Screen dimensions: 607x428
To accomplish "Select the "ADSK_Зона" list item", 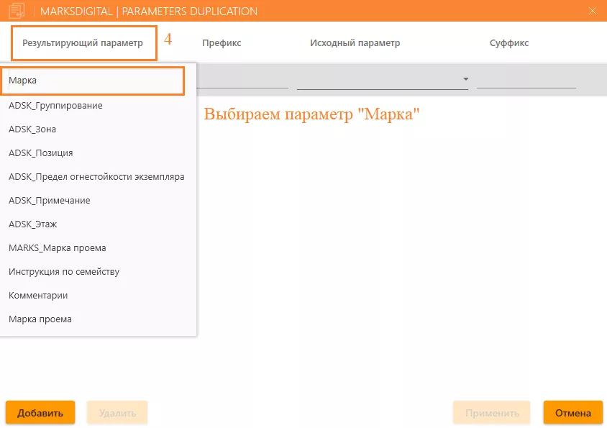I will pos(32,129).
